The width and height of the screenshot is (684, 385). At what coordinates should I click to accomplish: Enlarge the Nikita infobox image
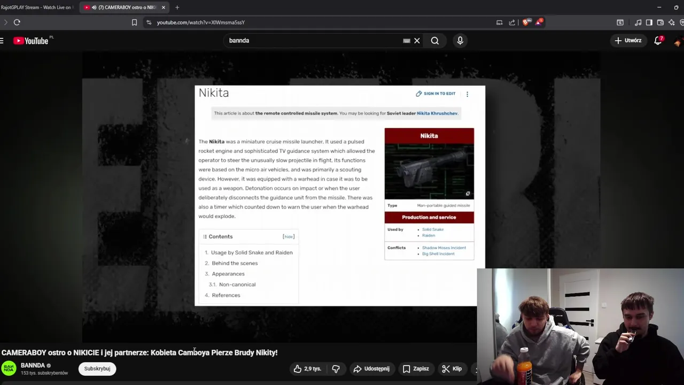pyautogui.click(x=468, y=194)
